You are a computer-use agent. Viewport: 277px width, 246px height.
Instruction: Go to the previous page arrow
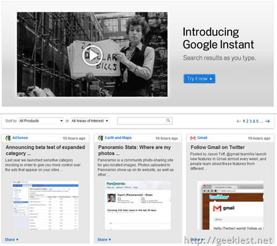click(239, 121)
